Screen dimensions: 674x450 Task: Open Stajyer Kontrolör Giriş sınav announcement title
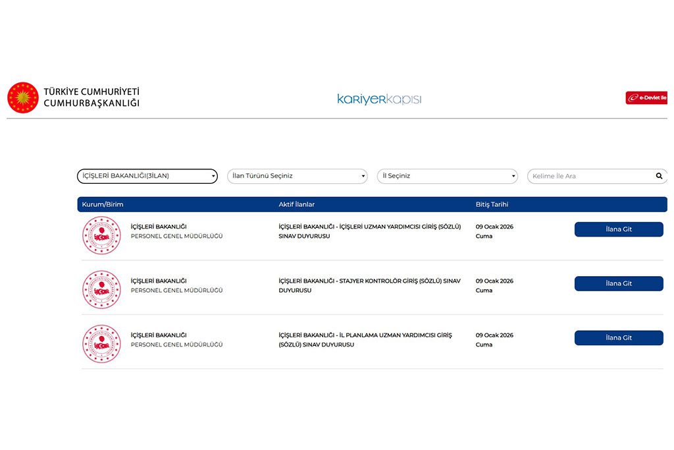(x=369, y=285)
